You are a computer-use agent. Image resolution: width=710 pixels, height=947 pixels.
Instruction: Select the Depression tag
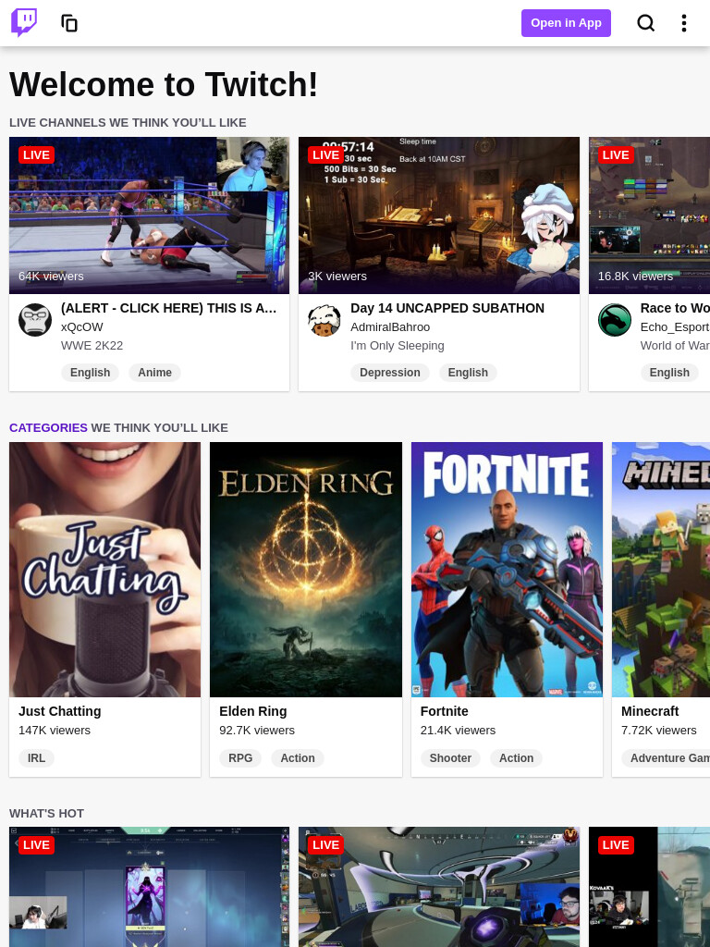click(x=390, y=372)
